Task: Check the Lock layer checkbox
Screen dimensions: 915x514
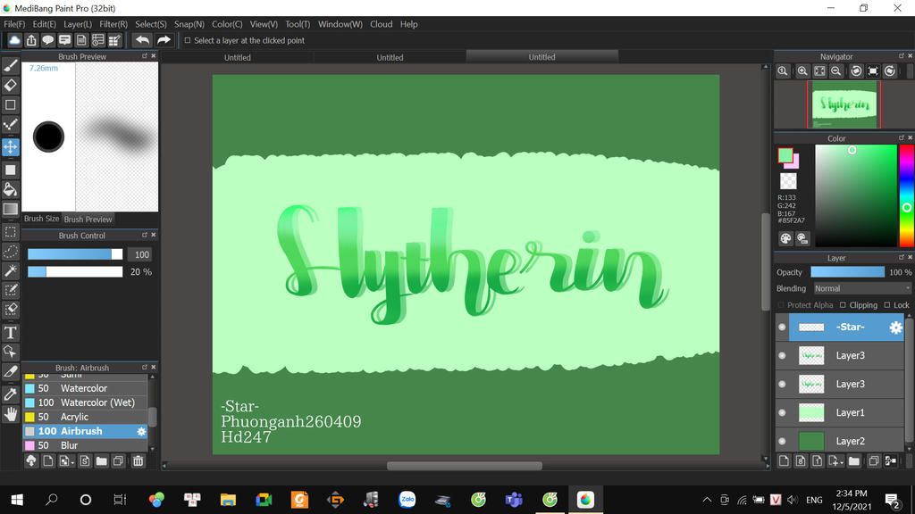Action: coord(887,305)
